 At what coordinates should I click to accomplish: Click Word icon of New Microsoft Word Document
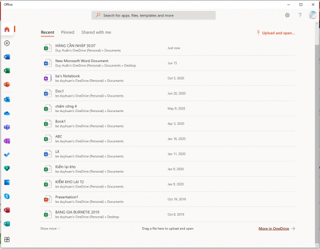click(47, 63)
